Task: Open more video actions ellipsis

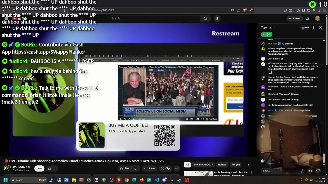Action: (177, 168)
